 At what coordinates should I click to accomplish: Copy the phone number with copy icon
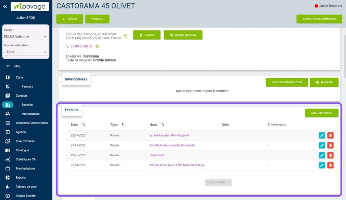[97, 46]
